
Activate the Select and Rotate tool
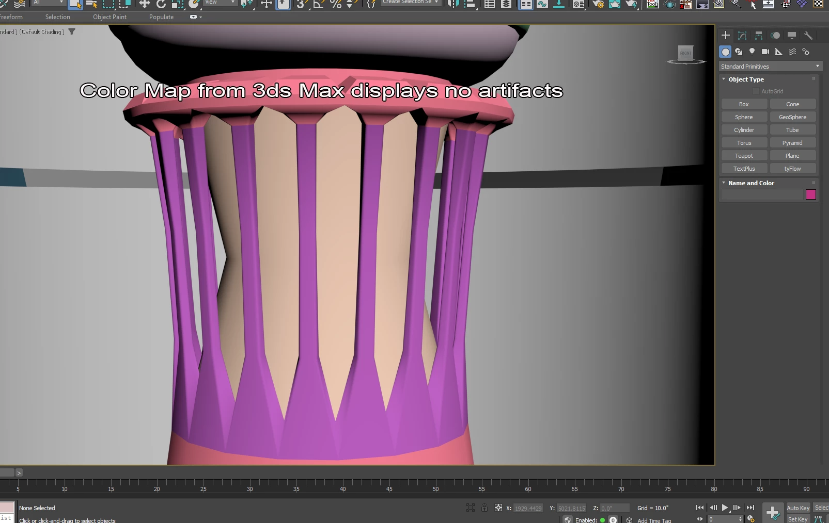(161, 4)
